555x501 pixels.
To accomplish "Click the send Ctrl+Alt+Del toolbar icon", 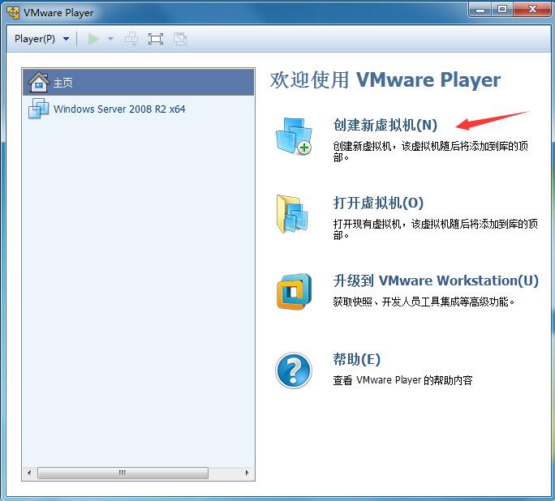I will click(x=131, y=39).
